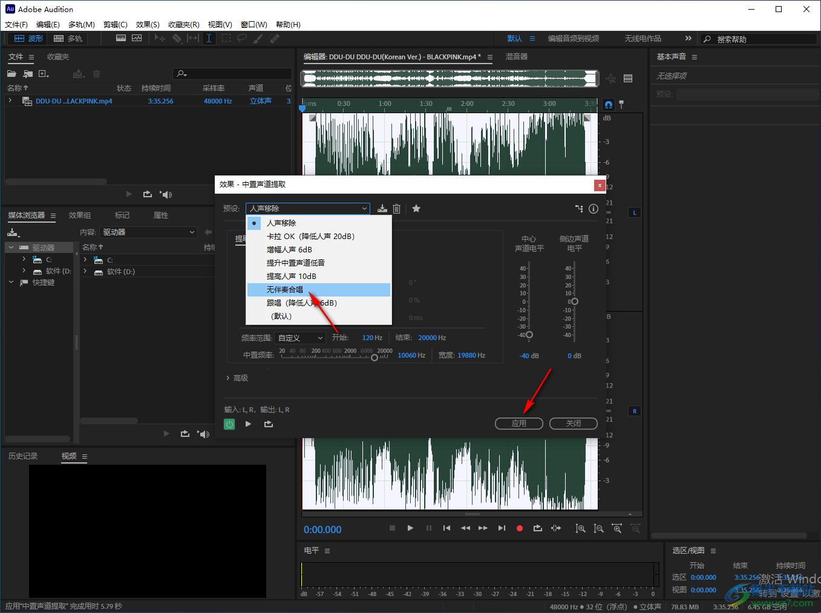Open channel map editor icon in effect dialog
821x613 pixels.
[x=579, y=209]
